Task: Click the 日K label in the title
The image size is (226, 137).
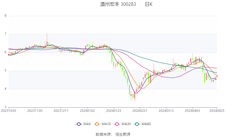Action: coord(149,4)
